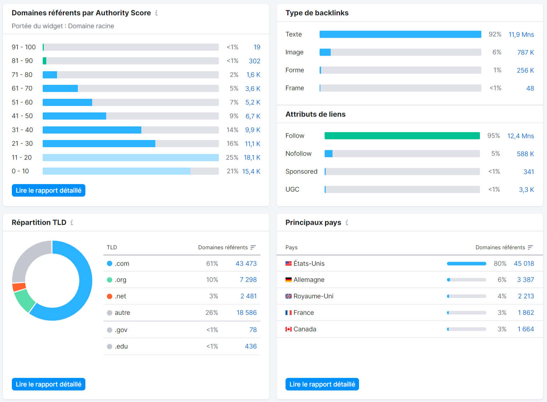Open detailed report under Répartition TLD

(48, 384)
